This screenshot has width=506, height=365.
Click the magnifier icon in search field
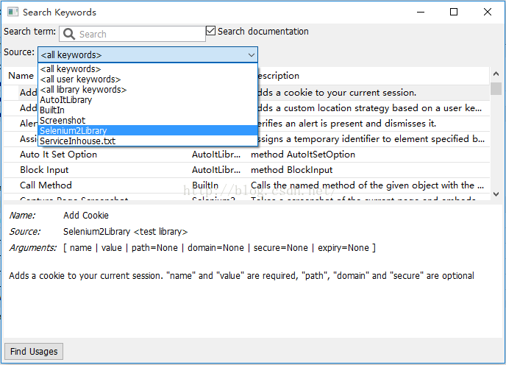[x=68, y=34]
